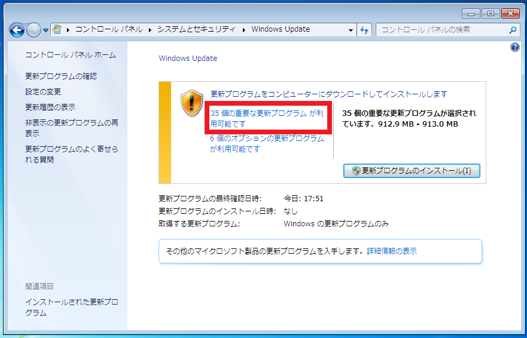The width and height of the screenshot is (527, 338).
Task: Select コントロール パネル in the breadcrumb
Action: [108, 29]
